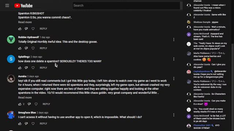234x131 pixels.
Task: Dislike Smugface Blue's comment
Action: (x=26, y=124)
